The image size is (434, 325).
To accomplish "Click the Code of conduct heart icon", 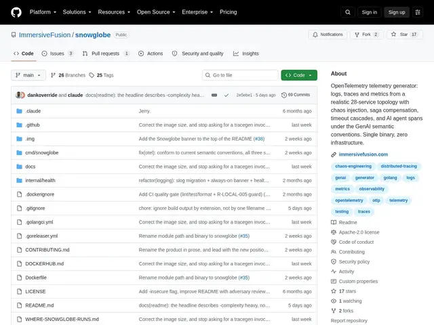I will tap(334, 242).
